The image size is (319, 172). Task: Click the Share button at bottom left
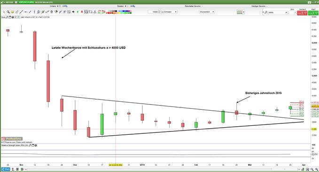(x=6, y=169)
